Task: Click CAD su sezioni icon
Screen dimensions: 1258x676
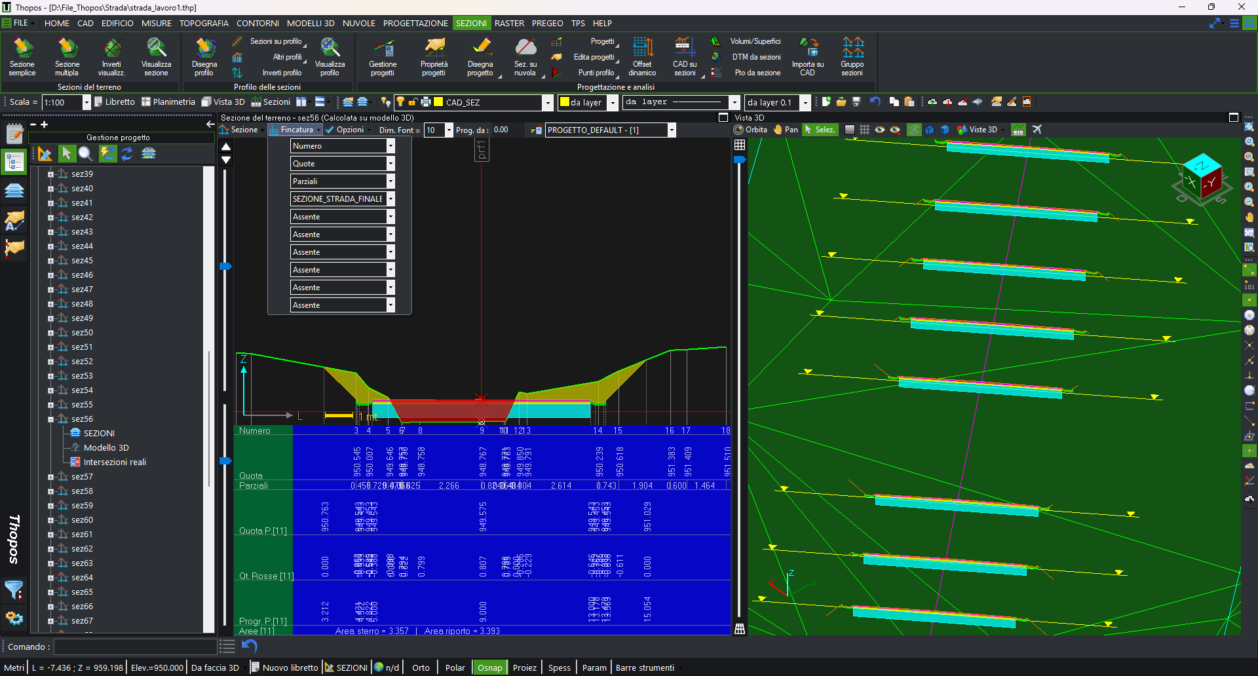Action: (x=685, y=57)
